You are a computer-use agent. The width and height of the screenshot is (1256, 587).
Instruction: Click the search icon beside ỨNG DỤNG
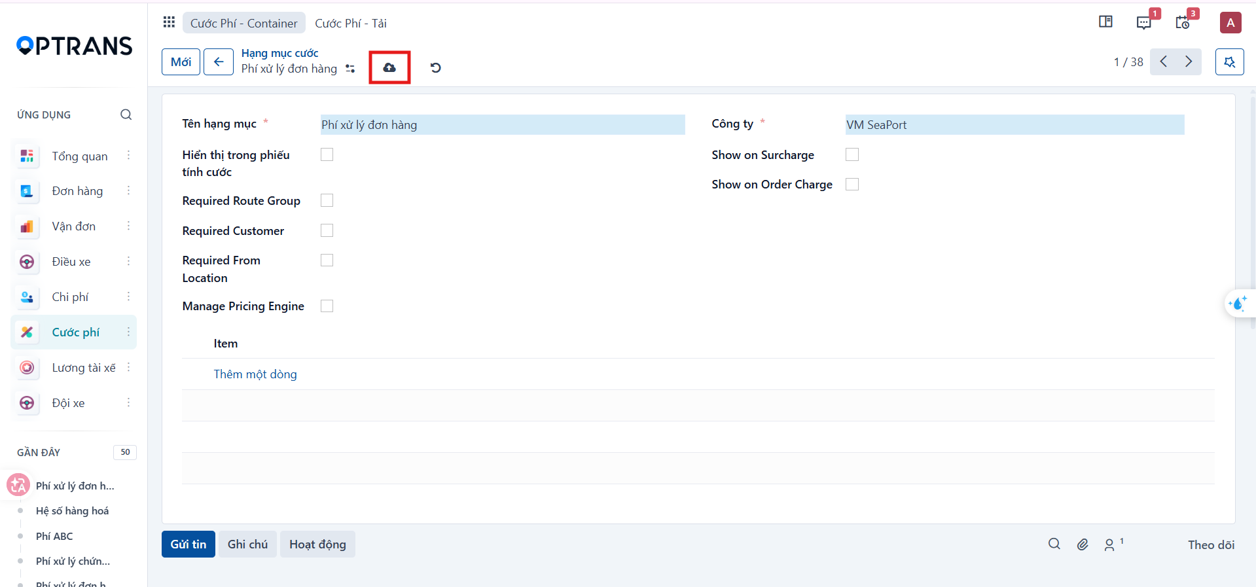(126, 115)
